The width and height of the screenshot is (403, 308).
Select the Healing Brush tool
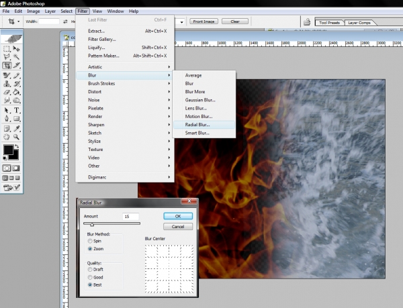(x=7, y=76)
